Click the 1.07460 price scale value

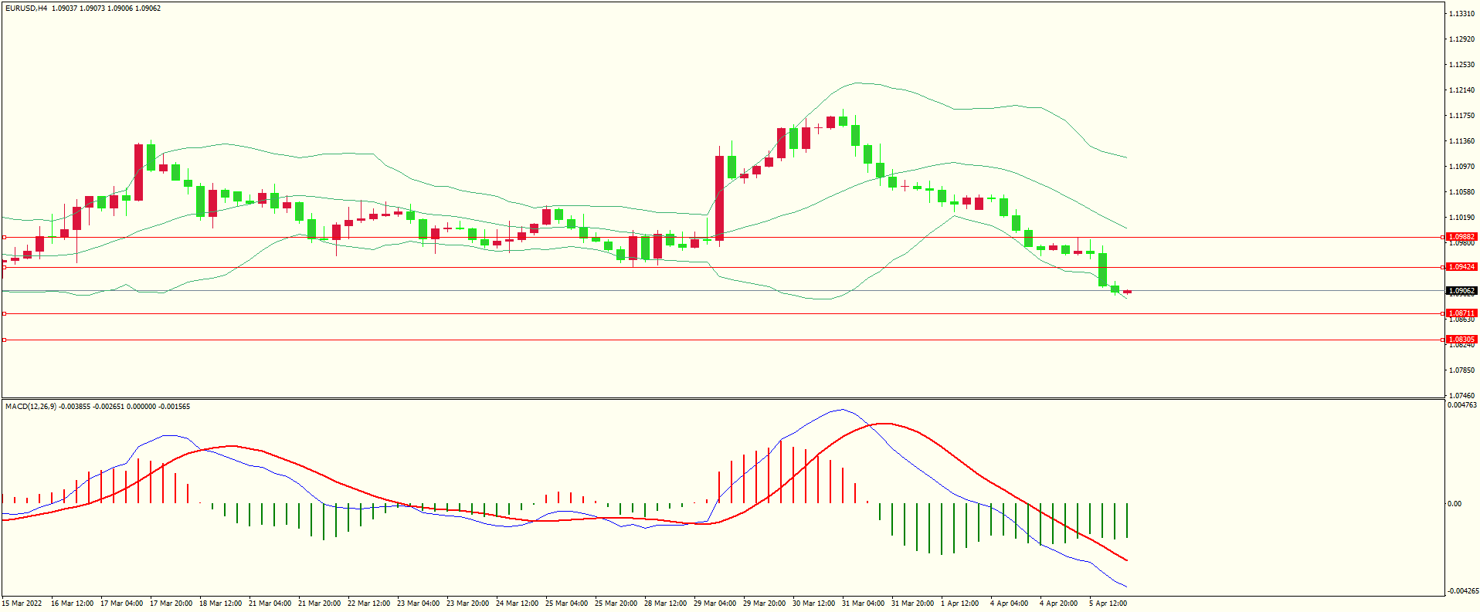click(x=1461, y=395)
